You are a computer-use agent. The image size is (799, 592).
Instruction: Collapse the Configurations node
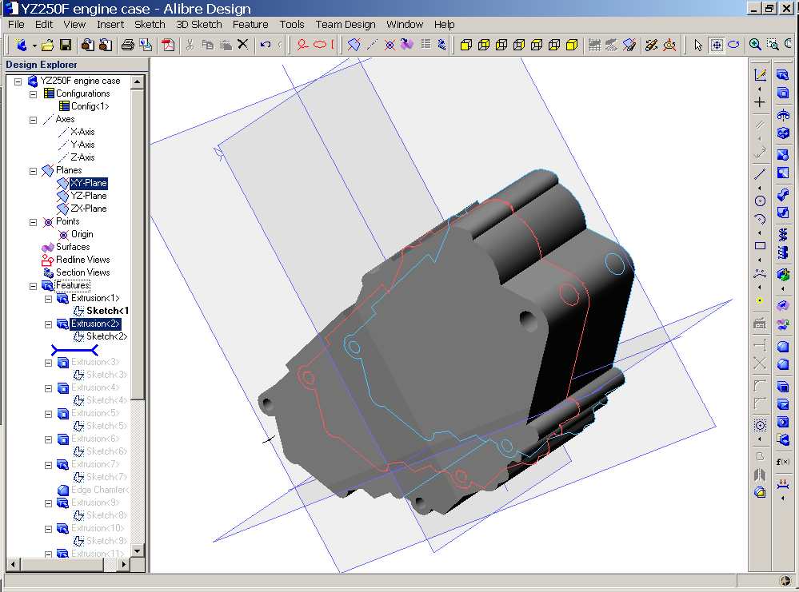point(34,94)
